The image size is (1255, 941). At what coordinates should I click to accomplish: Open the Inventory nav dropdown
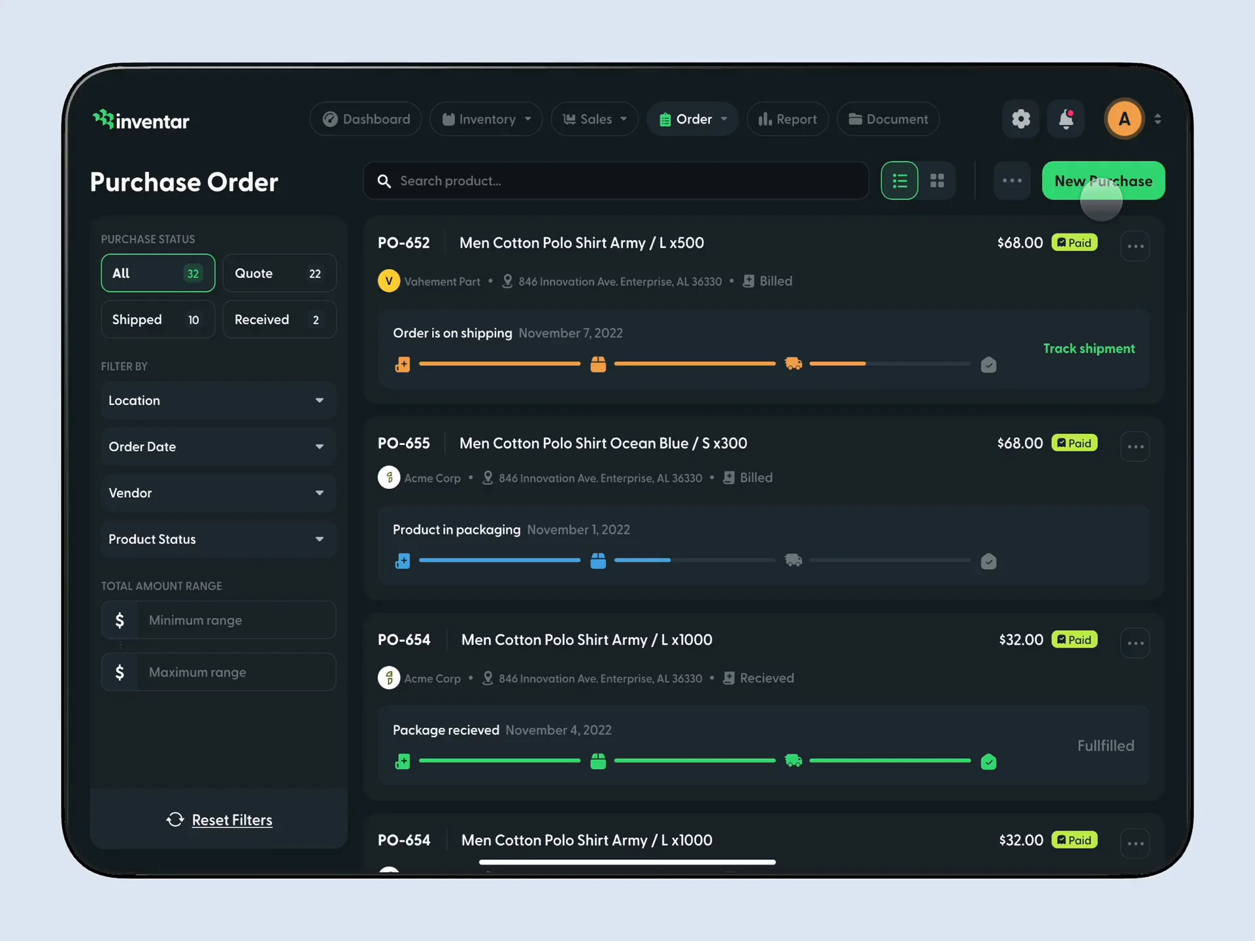pyautogui.click(x=486, y=119)
